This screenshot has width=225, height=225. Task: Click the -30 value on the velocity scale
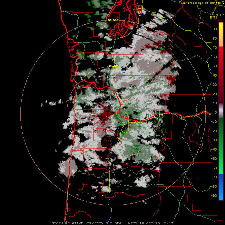pyautogui.click(x=214, y=140)
